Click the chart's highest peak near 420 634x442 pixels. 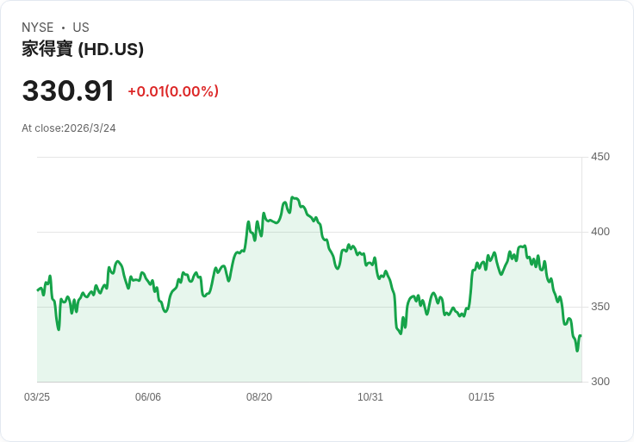pyautogui.click(x=293, y=198)
